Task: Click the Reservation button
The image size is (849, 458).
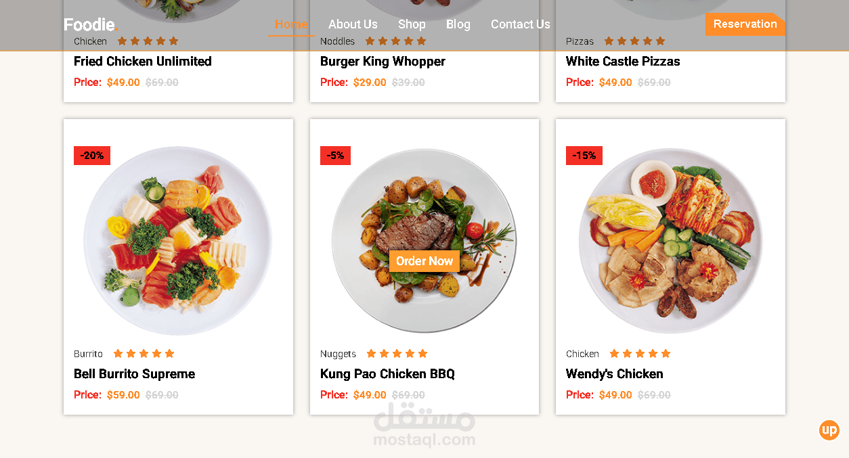Action: (745, 24)
